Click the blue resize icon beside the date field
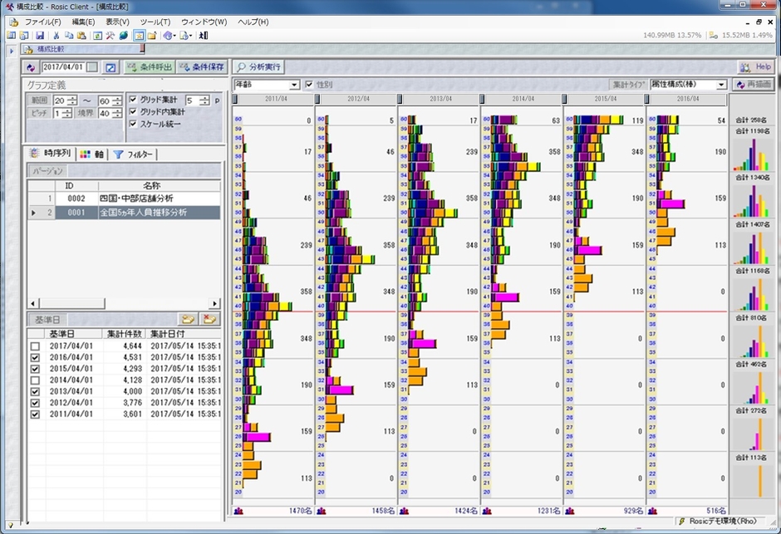 [x=110, y=67]
